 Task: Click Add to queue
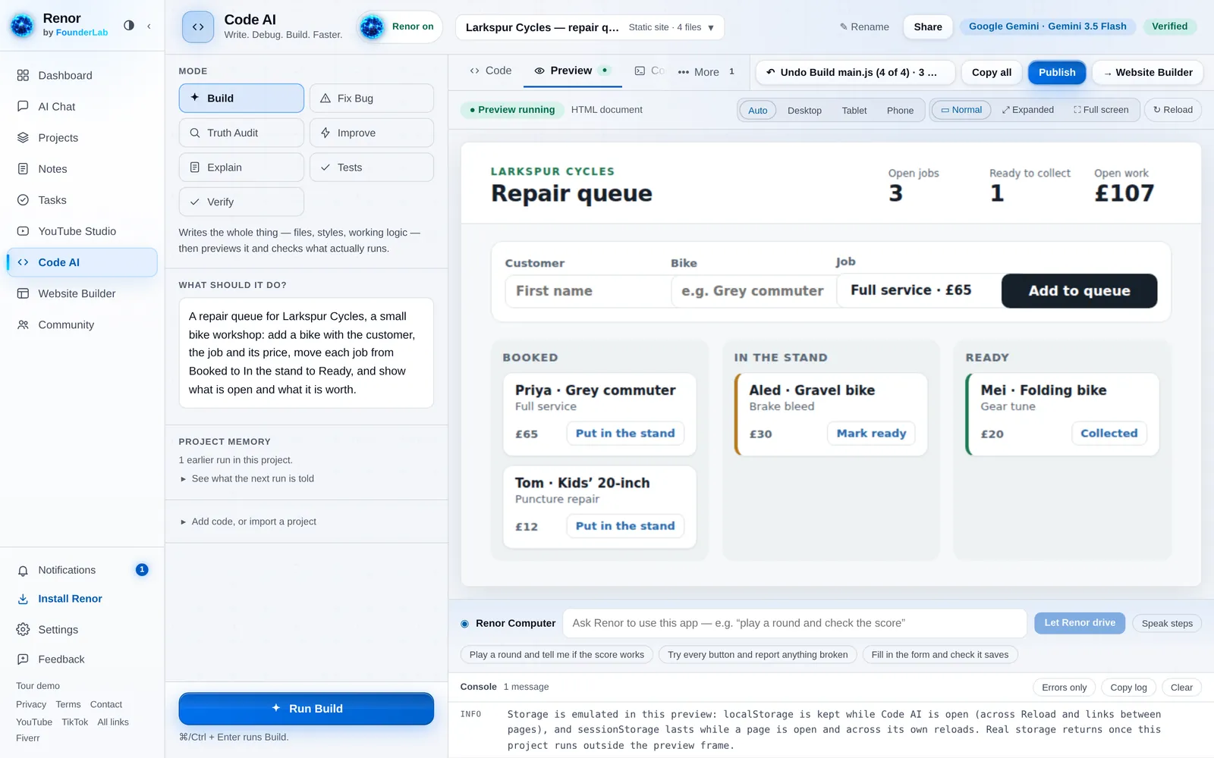1079,290
